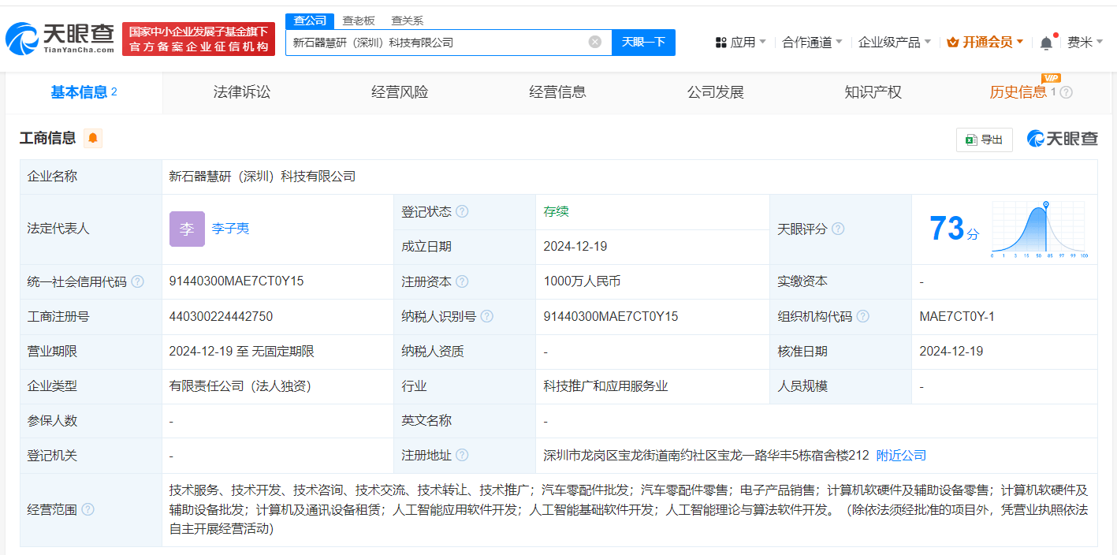
Task: Switch to the 查关系 search tab
Action: click(x=408, y=20)
